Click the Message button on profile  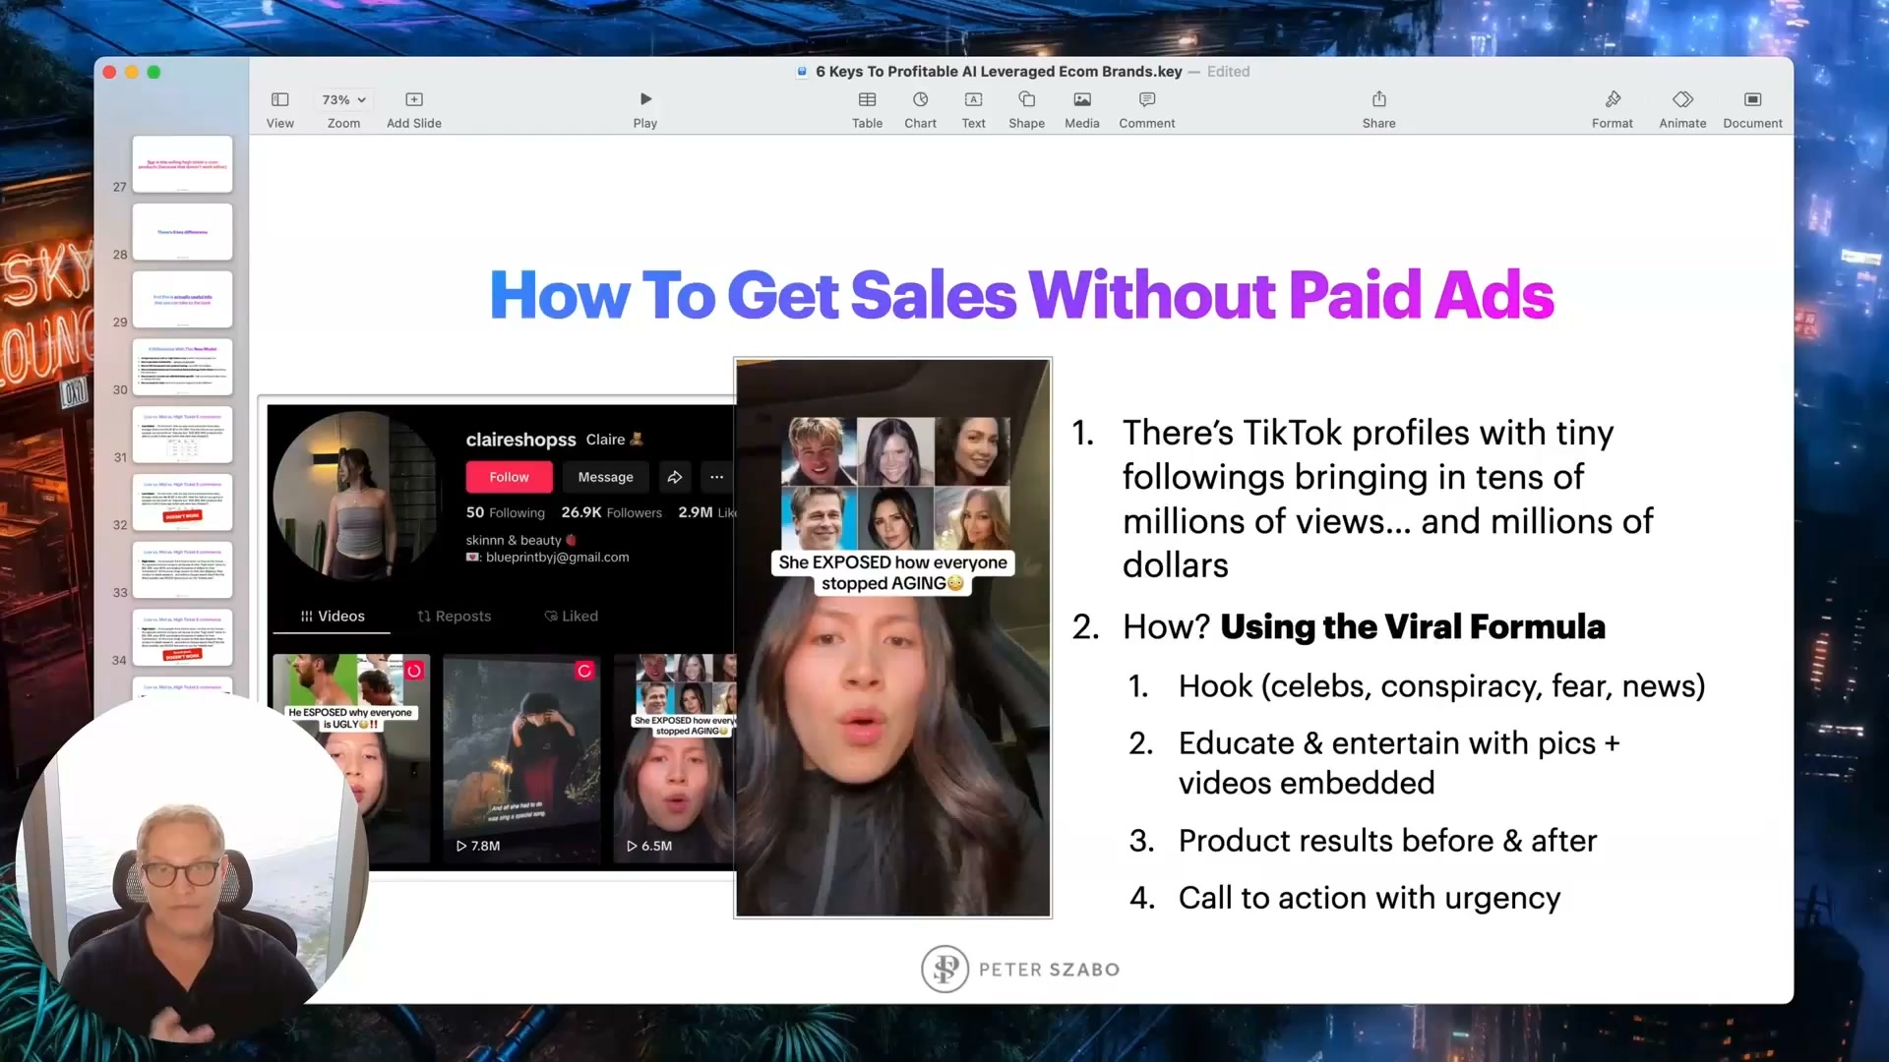605,477
